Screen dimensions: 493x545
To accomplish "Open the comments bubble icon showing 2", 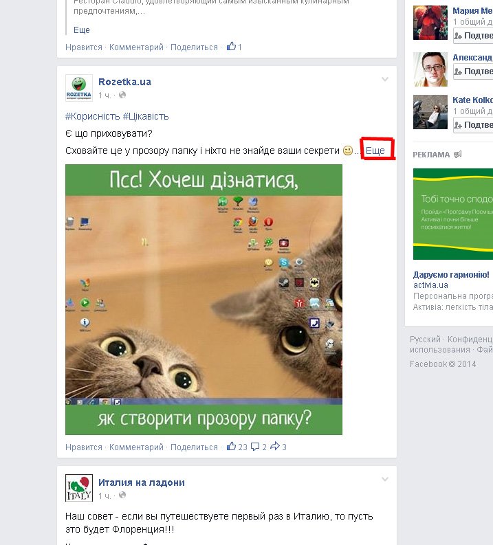I will 255,446.
